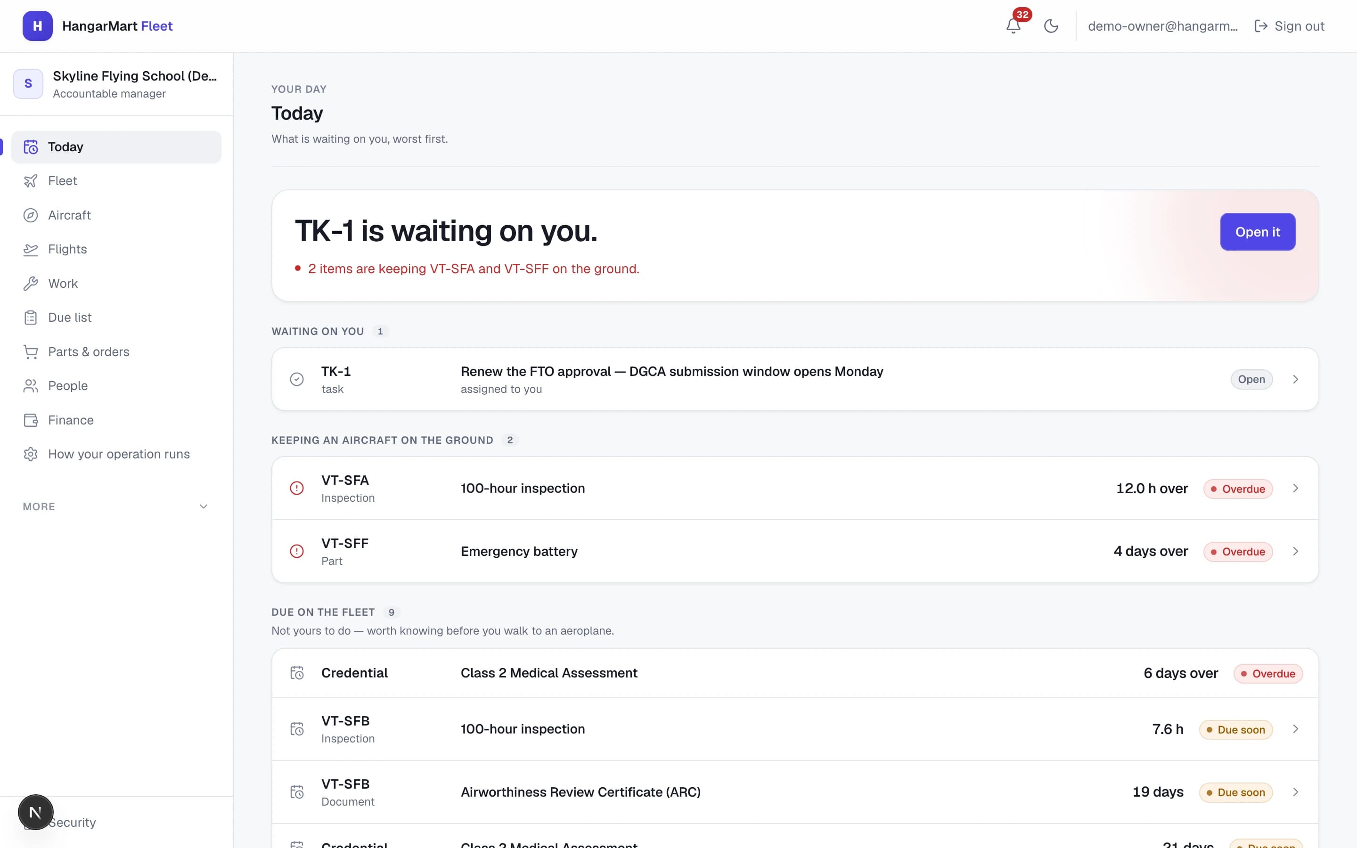Open the Finance section

pos(116,420)
